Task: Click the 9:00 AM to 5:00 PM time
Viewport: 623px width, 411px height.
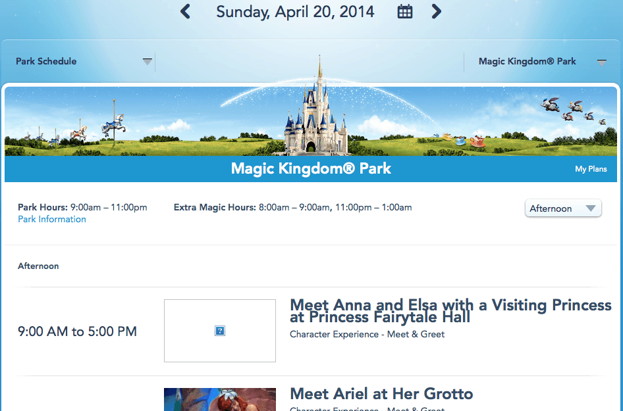Action: (77, 331)
